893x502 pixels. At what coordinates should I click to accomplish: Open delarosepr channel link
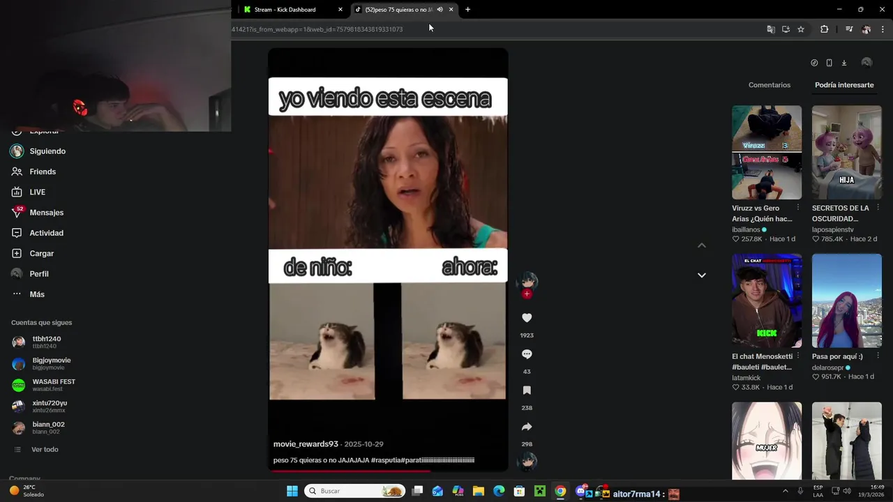tap(828, 367)
